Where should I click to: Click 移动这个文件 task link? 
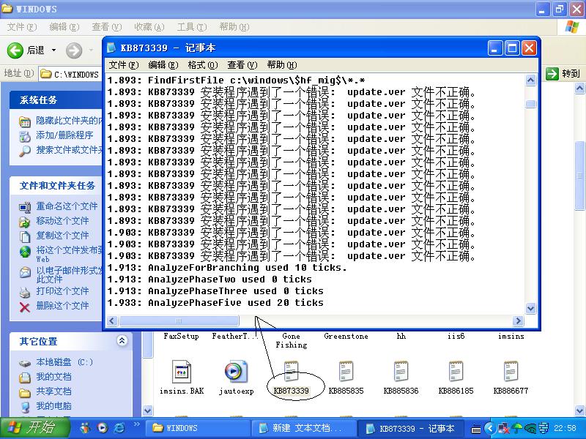click(x=62, y=221)
